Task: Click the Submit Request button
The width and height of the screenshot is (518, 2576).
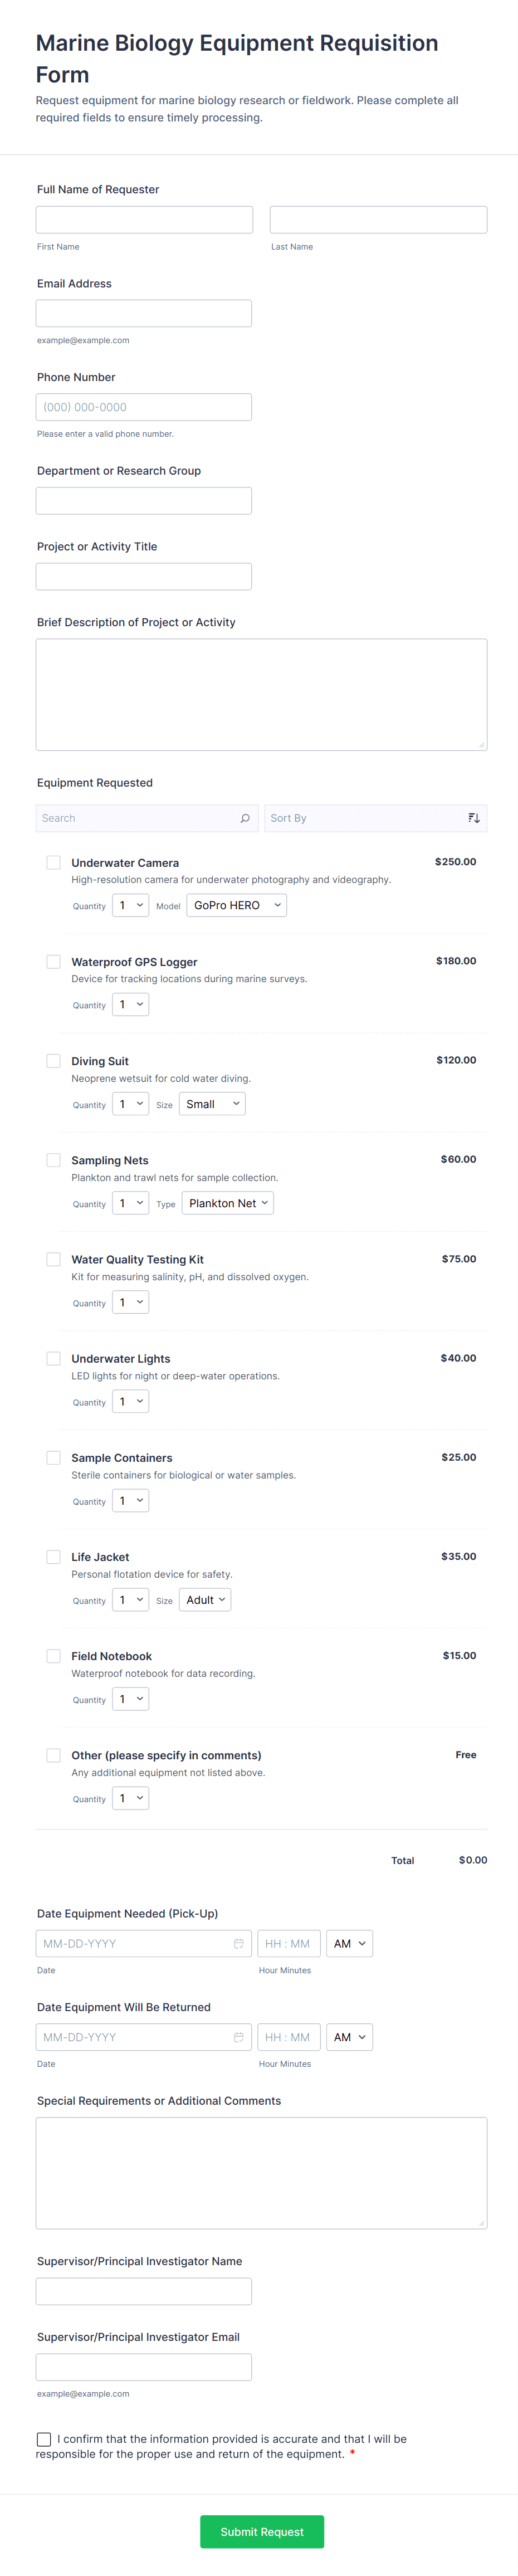Action: tap(262, 2531)
